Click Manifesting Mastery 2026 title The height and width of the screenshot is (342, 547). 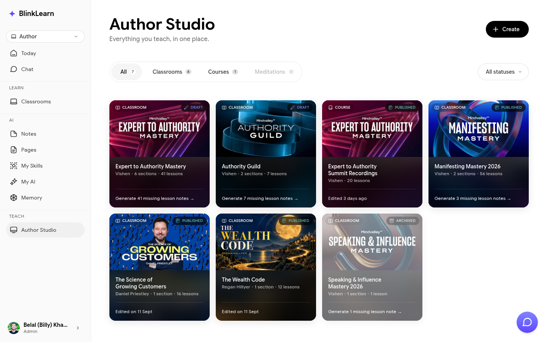tap(467, 166)
